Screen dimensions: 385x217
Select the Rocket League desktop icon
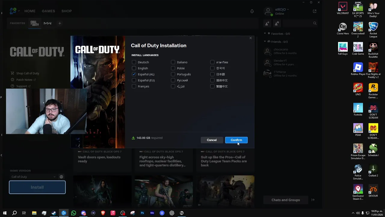373,30
